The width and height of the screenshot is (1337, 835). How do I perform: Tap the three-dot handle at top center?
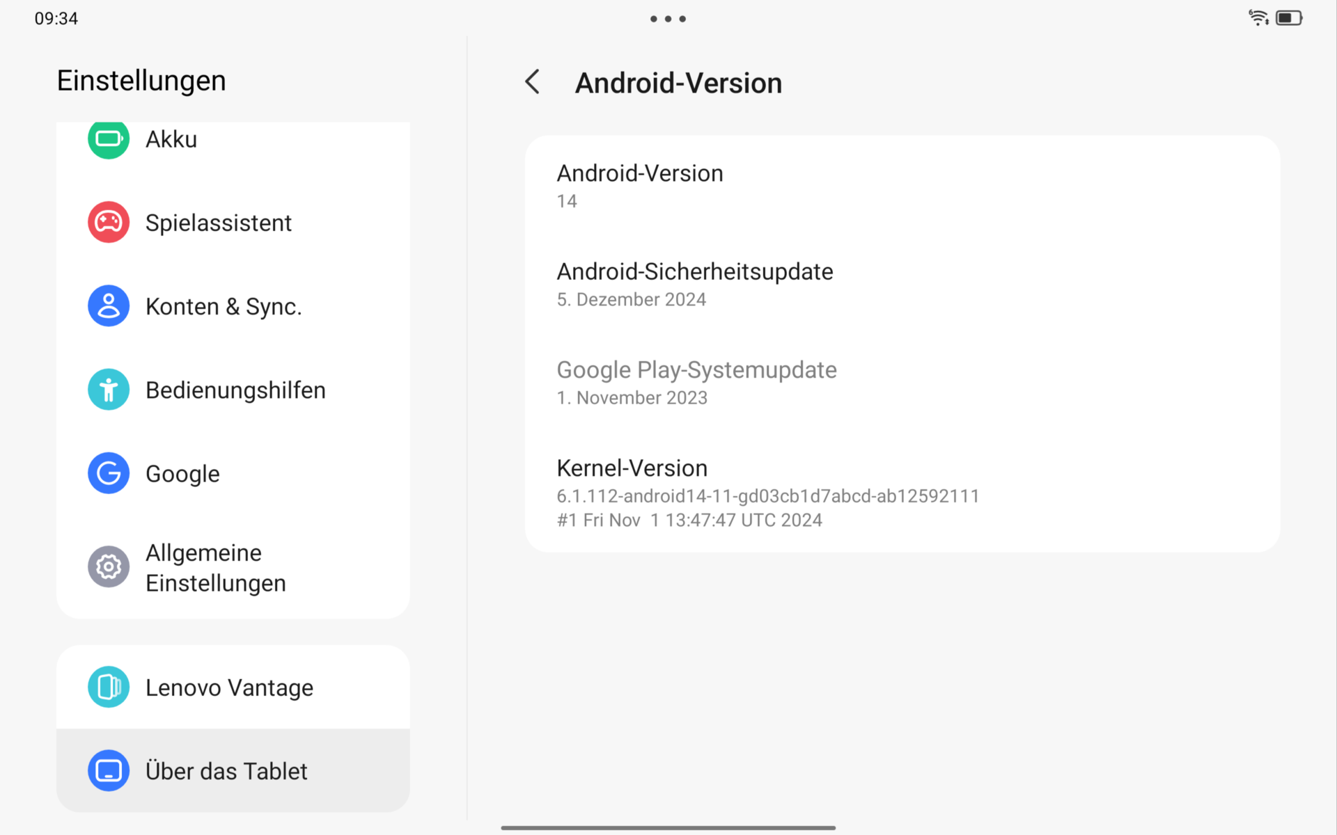click(x=668, y=19)
